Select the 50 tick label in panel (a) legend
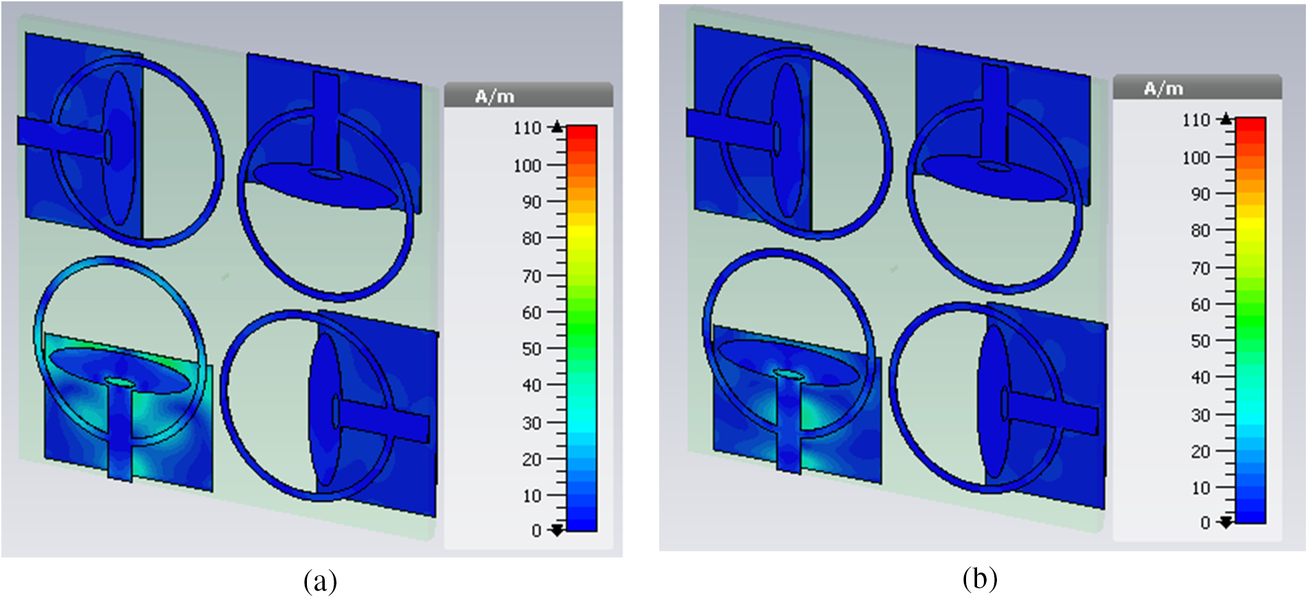 (531, 349)
